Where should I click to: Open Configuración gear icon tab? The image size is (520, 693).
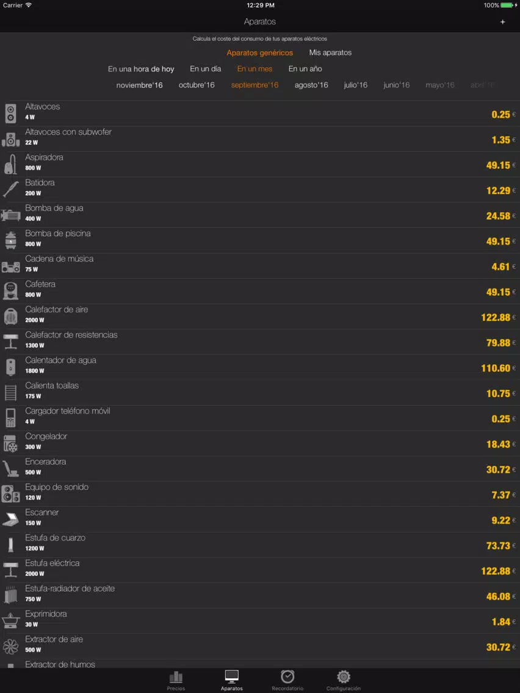[343, 677]
